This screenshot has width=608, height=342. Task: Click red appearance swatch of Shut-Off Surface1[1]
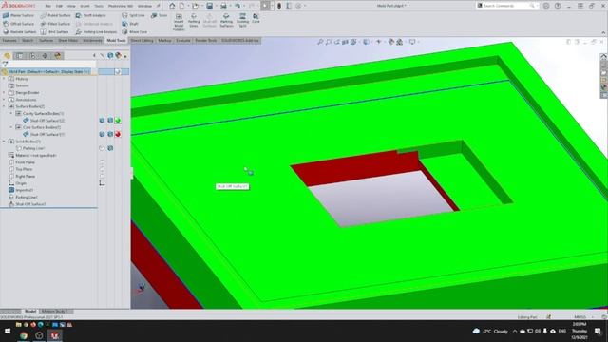click(x=118, y=134)
